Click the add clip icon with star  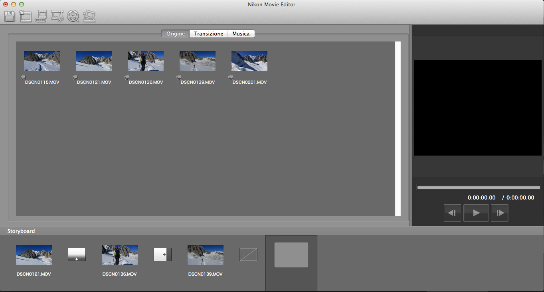25,16
